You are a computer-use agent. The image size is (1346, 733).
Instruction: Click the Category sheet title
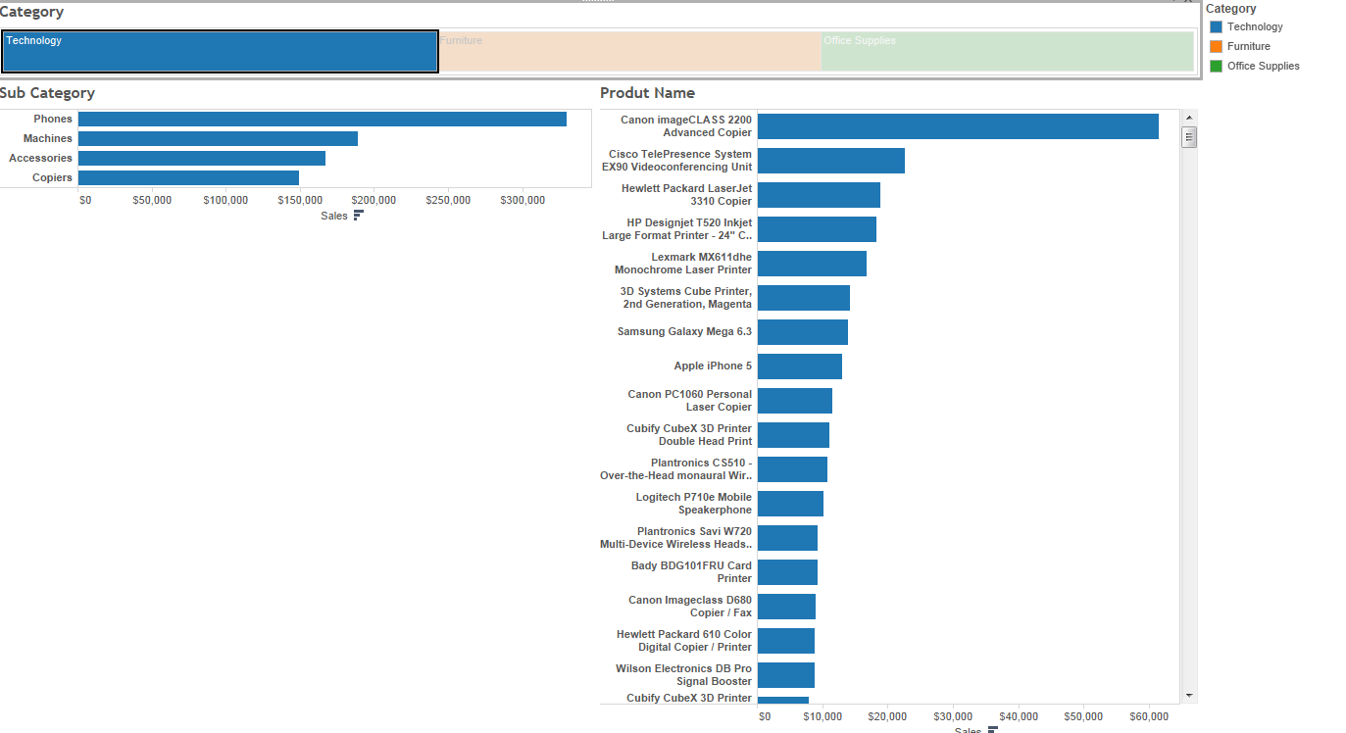32,12
